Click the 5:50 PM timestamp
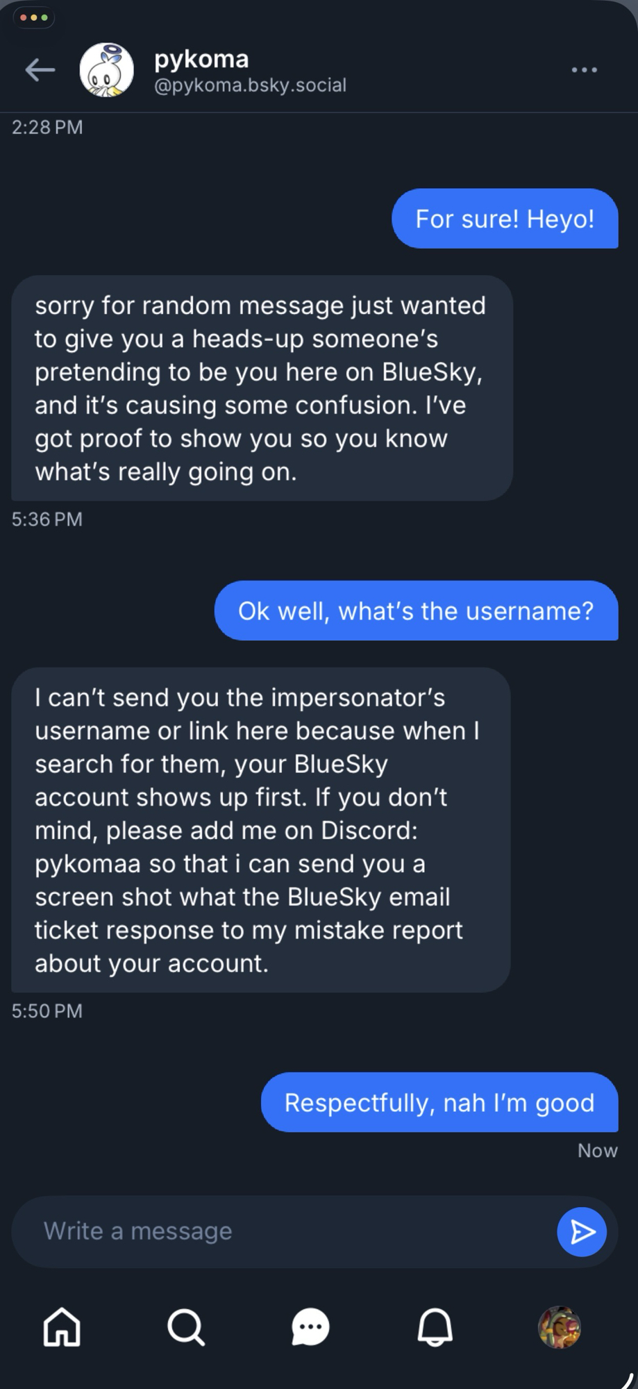638x1389 pixels. point(47,1010)
